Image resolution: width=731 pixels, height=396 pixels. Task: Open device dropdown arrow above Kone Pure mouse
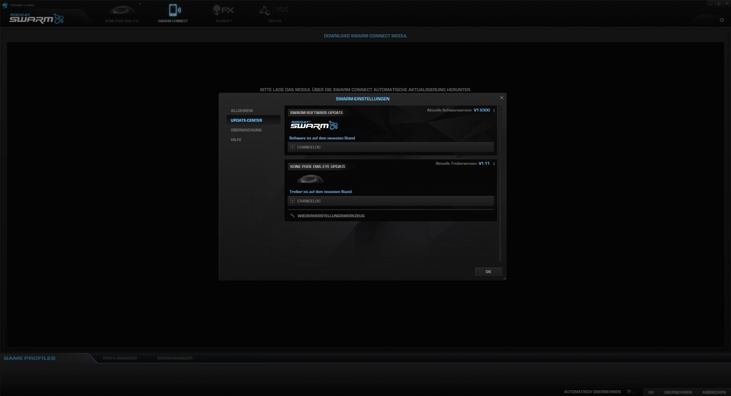tap(140, 4)
